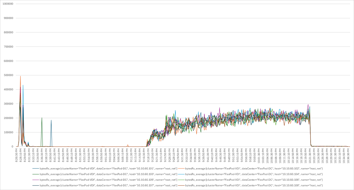
Task: Click the 8:36:30 PM time axis label
Action: [42, 155]
